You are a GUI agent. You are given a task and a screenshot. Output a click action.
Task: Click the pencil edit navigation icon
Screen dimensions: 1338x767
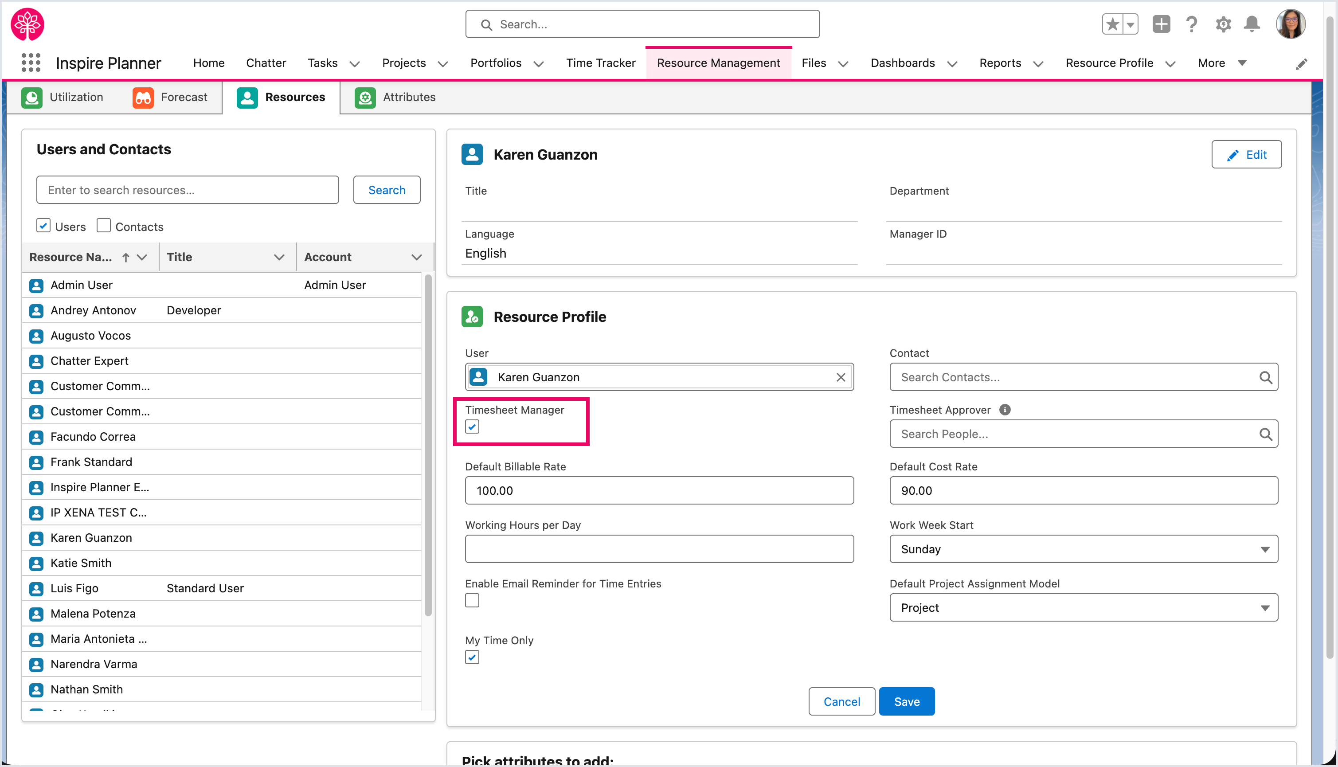[1301, 64]
